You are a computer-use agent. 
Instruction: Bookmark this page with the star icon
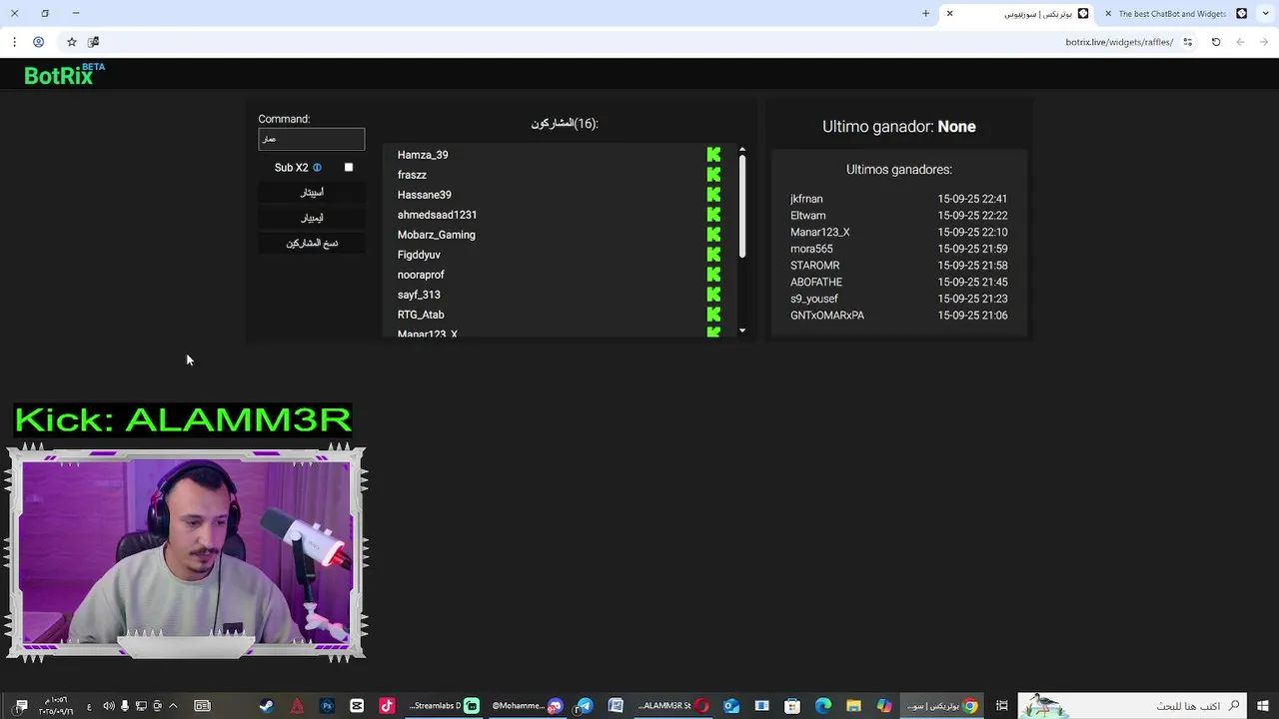[72, 42]
